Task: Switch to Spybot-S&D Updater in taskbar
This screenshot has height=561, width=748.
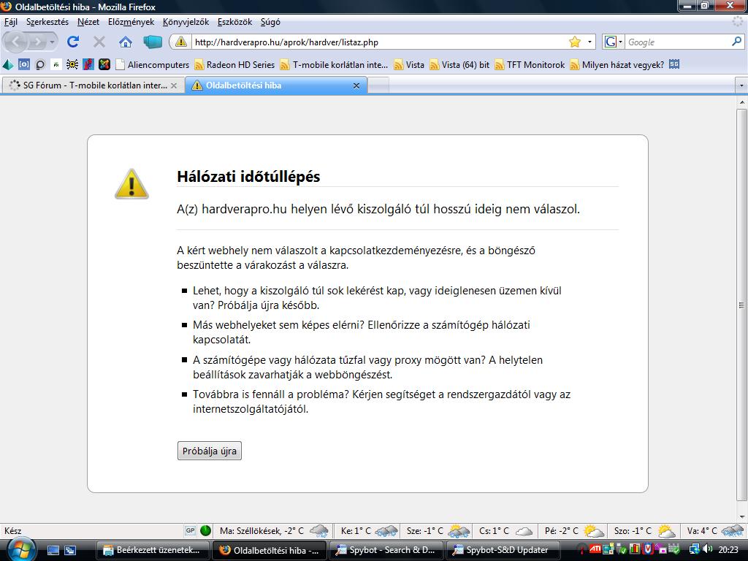Action: pos(501,550)
